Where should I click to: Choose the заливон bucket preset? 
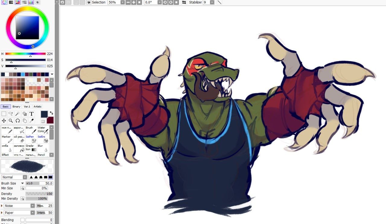(19, 148)
